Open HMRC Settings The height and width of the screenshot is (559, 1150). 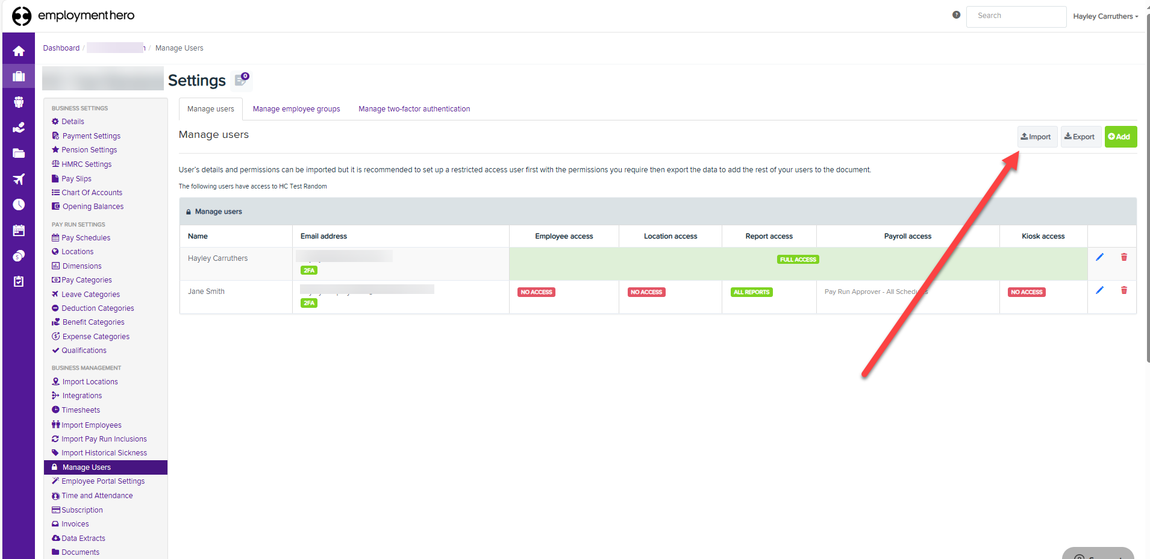(81, 164)
